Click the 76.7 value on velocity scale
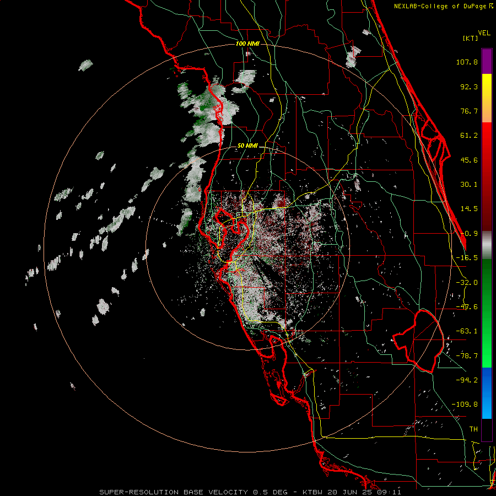Viewport: 496px width, 496px height. tap(469, 111)
